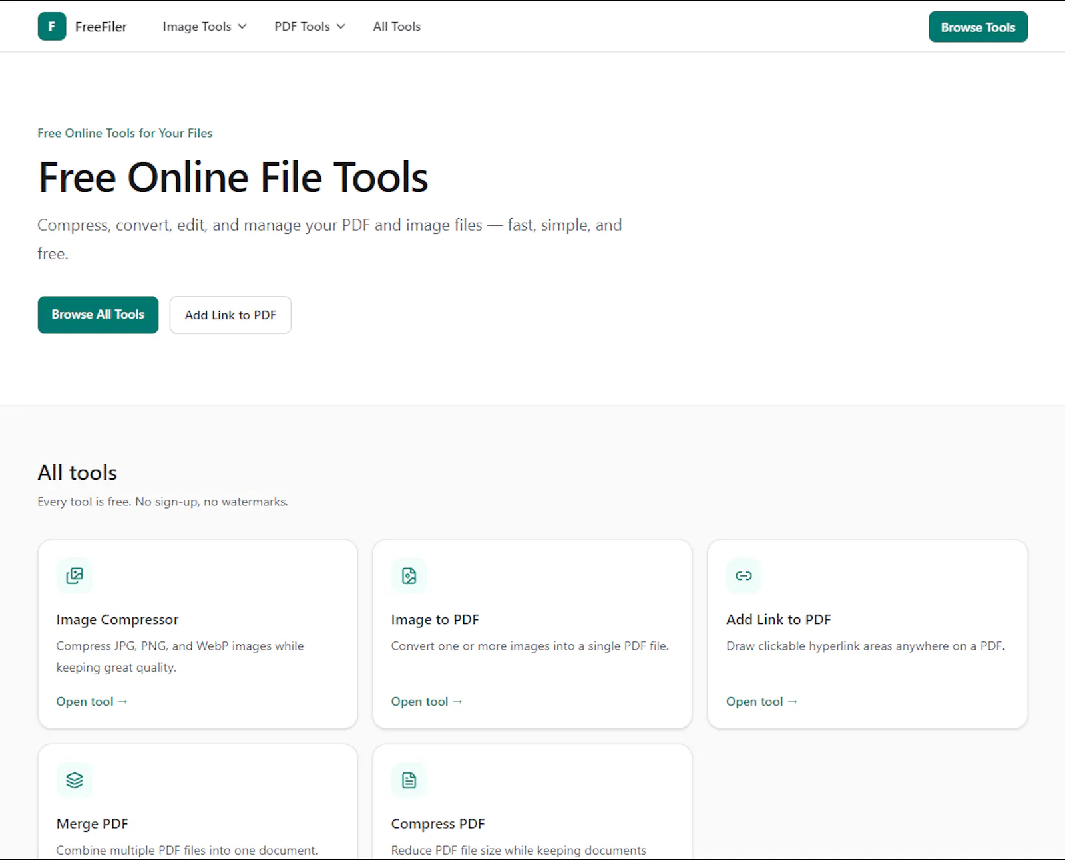1065x860 pixels.
Task: Click the FreeFiler brand name link
Action: point(101,27)
